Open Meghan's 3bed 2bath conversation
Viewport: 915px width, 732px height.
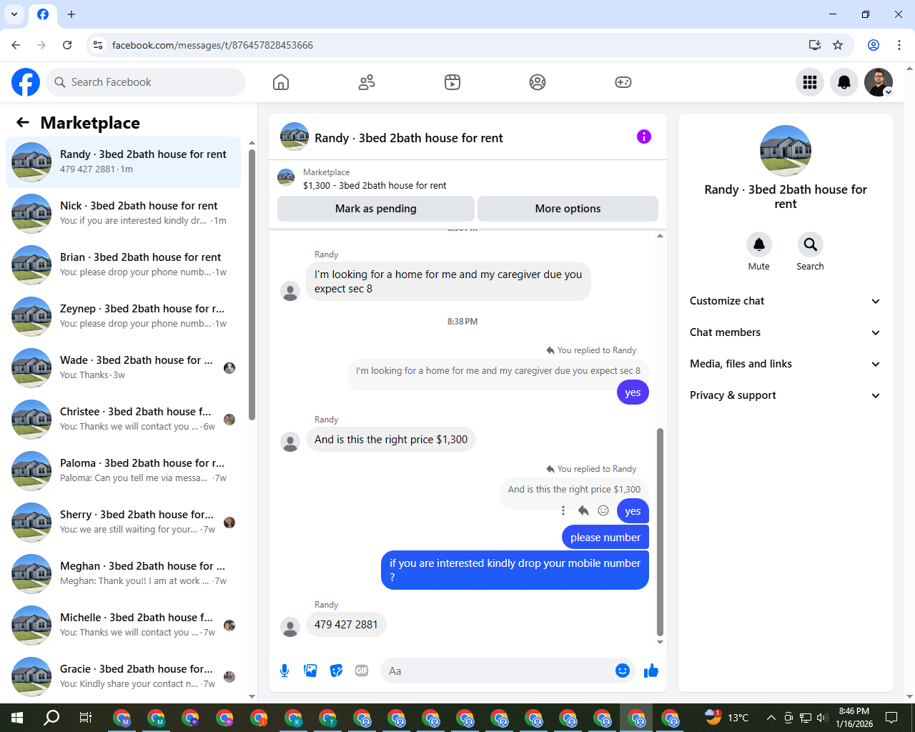click(x=123, y=573)
